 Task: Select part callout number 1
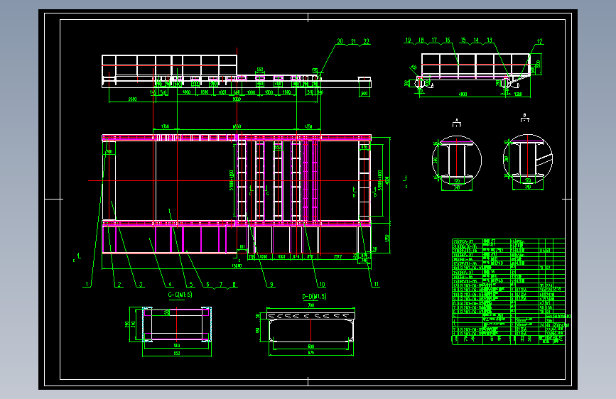point(87,284)
